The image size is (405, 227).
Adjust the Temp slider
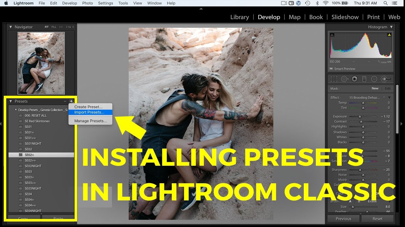(x=363, y=103)
